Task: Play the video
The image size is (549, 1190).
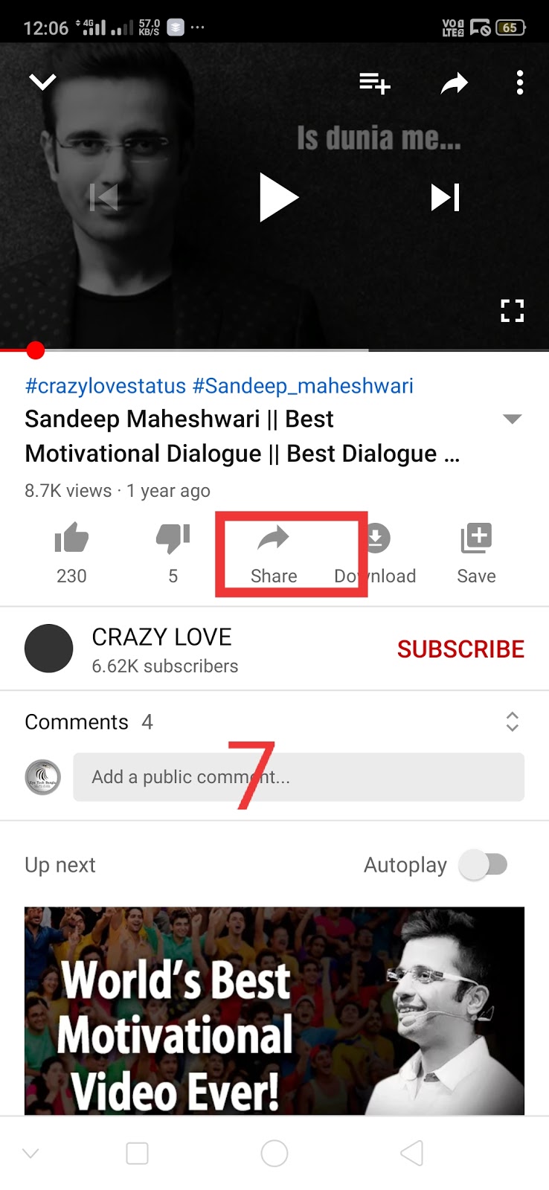Action: pos(278,197)
